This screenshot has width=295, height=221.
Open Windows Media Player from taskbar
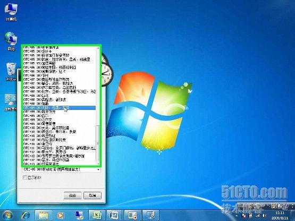click(61, 215)
